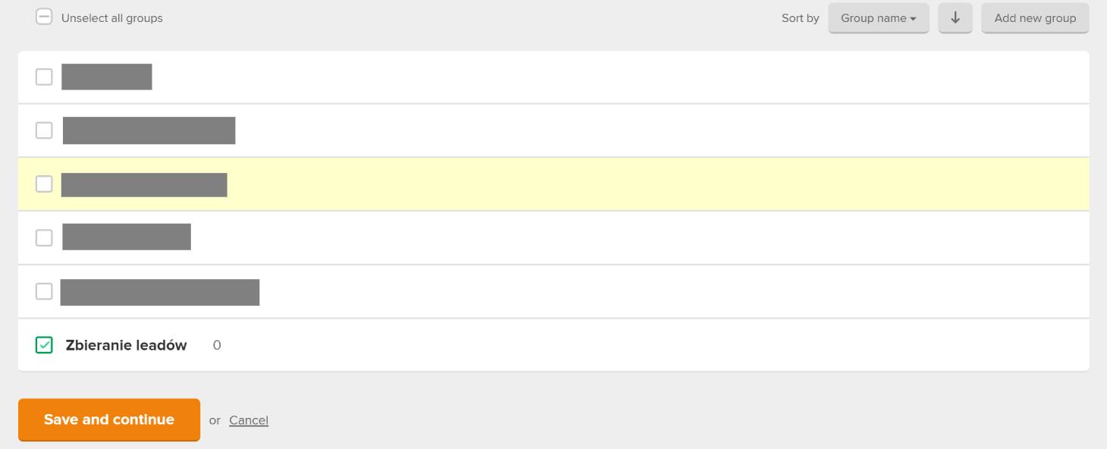Image resolution: width=1107 pixels, height=449 pixels.
Task: Enable the fourth group row's checkbox
Action: pyautogui.click(x=44, y=237)
